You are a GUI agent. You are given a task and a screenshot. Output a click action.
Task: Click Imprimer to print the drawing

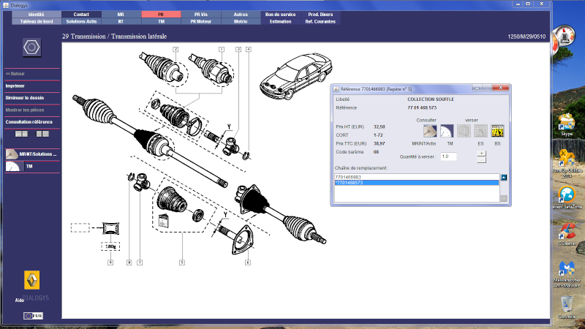pos(15,86)
